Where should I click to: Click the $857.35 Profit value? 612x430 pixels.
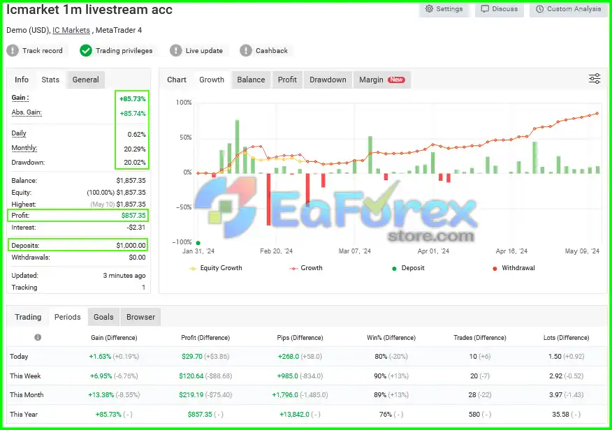click(x=133, y=216)
